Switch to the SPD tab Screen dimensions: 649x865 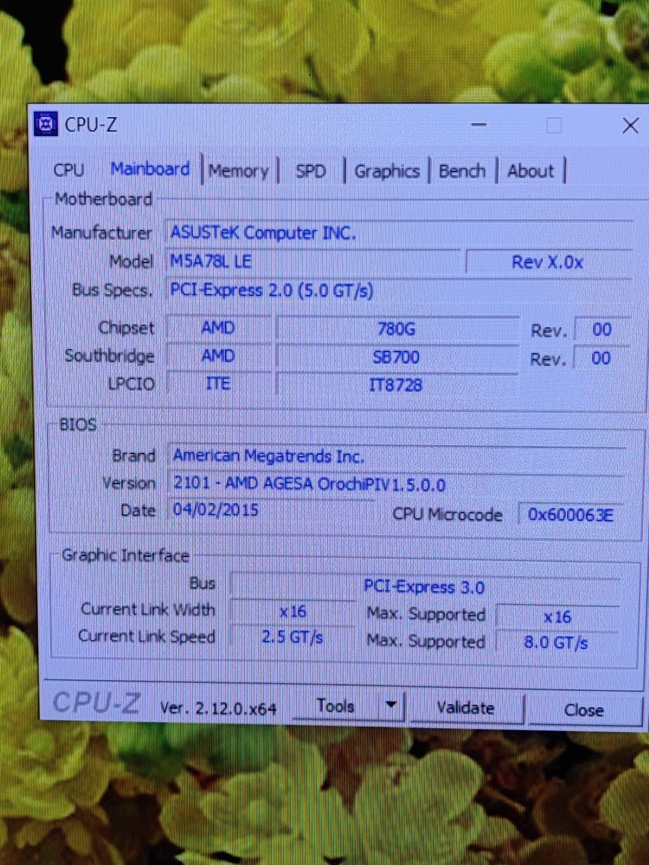[310, 171]
